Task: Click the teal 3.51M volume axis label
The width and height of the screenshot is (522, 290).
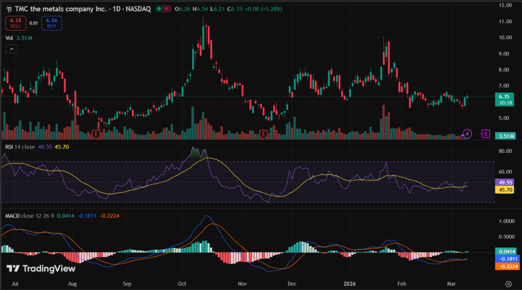Action: pyautogui.click(x=507, y=136)
